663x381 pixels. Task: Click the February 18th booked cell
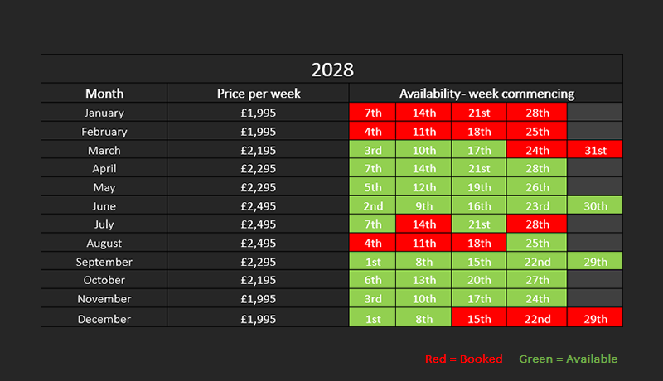pyautogui.click(x=479, y=132)
